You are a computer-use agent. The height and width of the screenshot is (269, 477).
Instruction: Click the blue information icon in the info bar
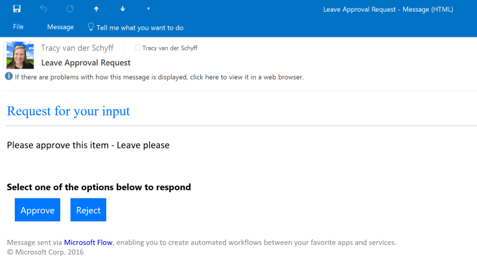click(9, 76)
